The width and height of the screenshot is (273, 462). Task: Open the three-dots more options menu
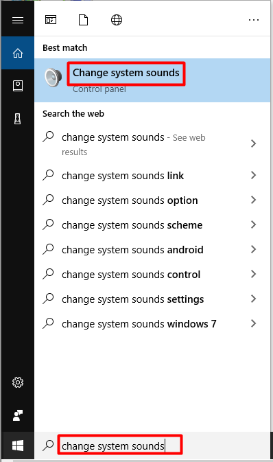point(254,20)
